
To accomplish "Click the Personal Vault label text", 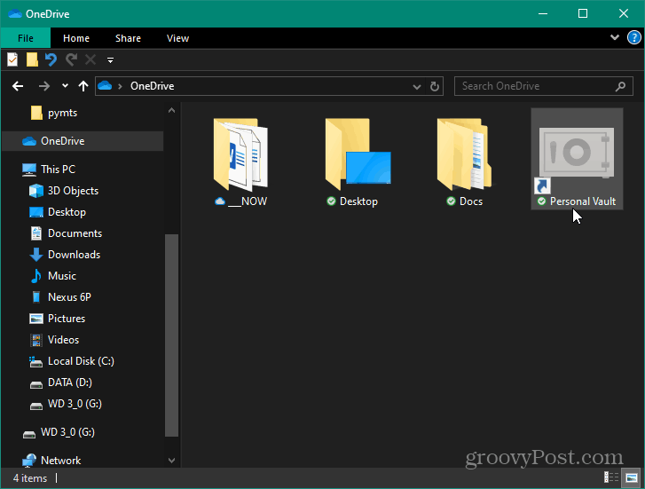I will [x=583, y=201].
